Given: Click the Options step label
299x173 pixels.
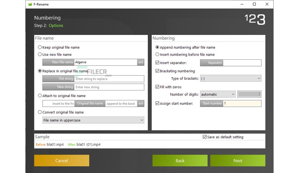Looking at the screenshot, I should [56, 25].
